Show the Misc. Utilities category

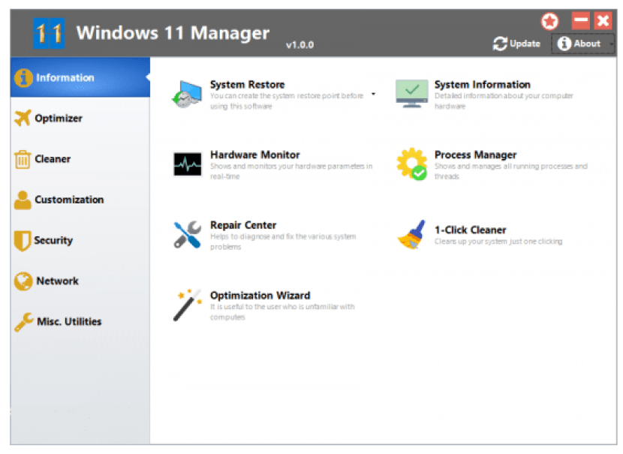[x=68, y=322]
